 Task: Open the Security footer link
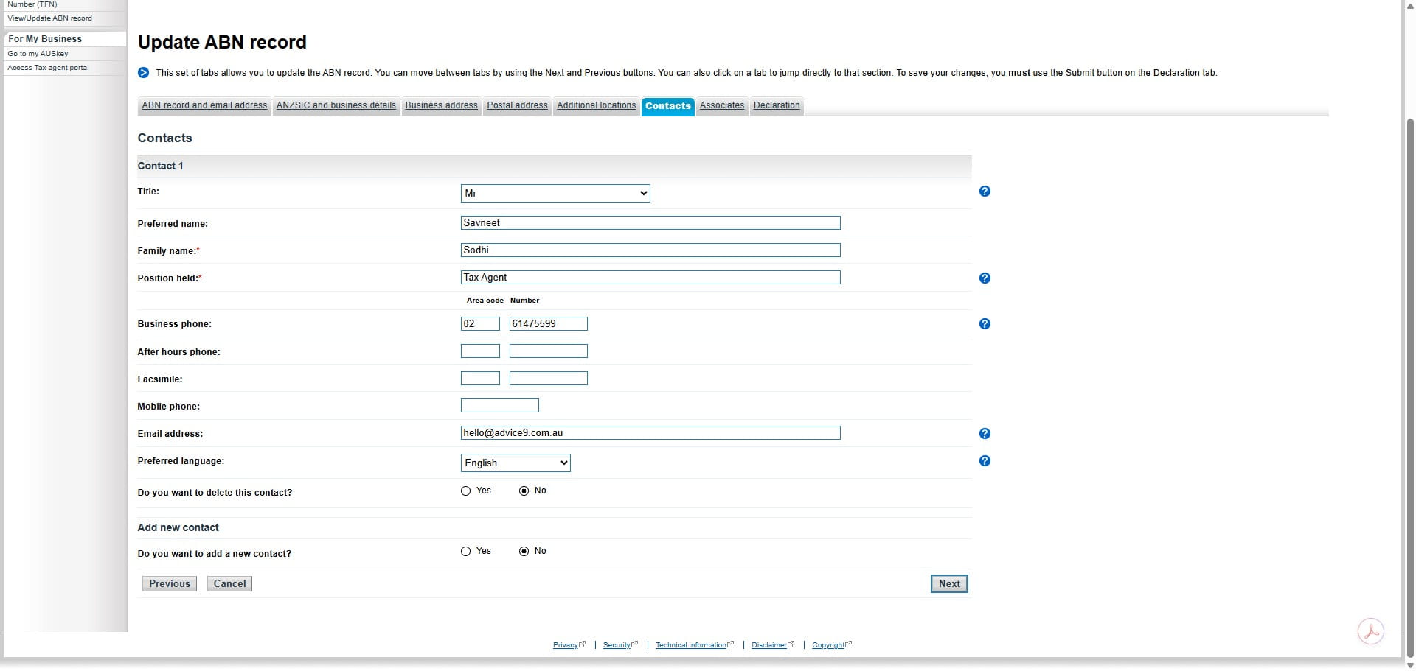click(620, 645)
